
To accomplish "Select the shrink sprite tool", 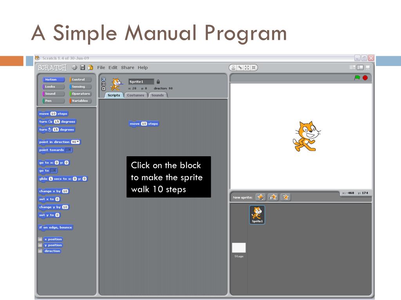I will tap(253, 68).
